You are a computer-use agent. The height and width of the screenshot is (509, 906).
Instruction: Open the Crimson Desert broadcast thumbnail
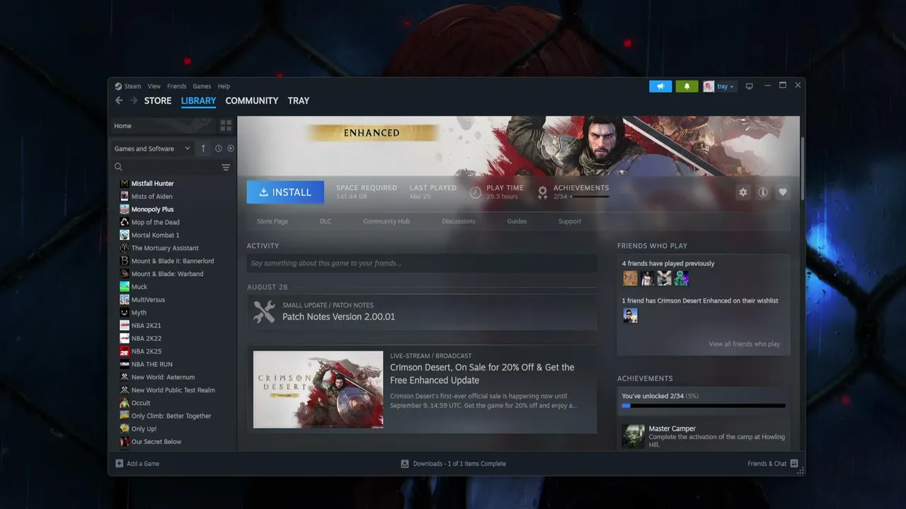(319, 390)
